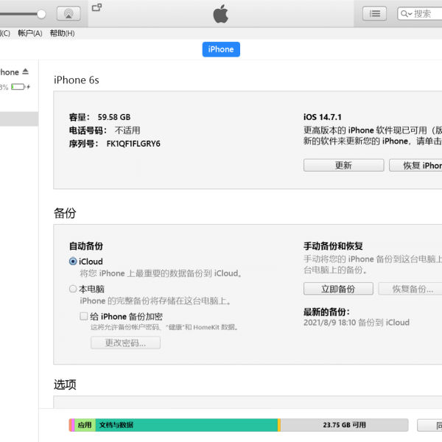Click the pink storage segment at bar start
Viewport: 442px width, 442px height.
click(x=73, y=425)
